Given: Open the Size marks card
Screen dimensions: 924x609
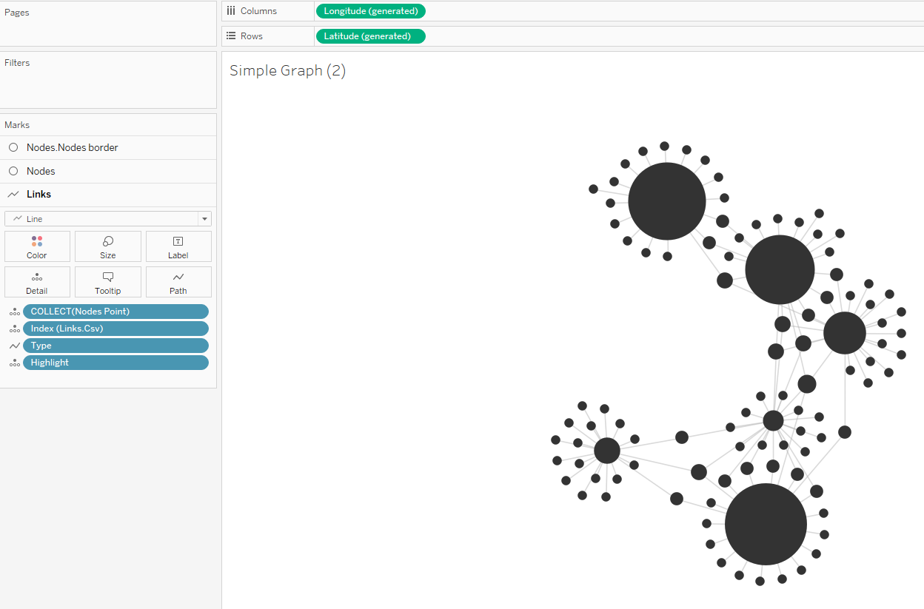Looking at the screenshot, I should coord(108,246).
